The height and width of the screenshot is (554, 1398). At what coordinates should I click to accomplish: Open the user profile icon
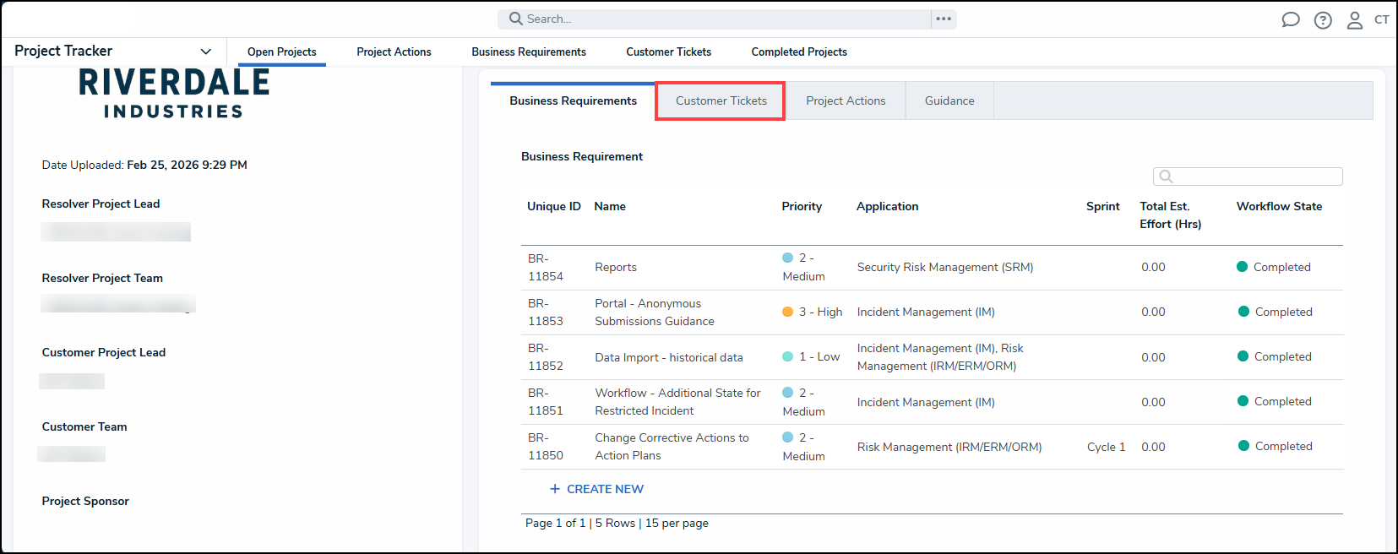[x=1354, y=20]
